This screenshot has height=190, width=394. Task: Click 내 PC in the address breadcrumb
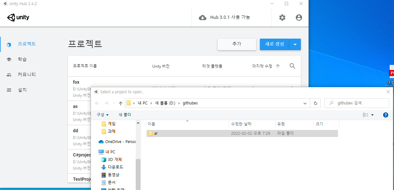coord(142,103)
